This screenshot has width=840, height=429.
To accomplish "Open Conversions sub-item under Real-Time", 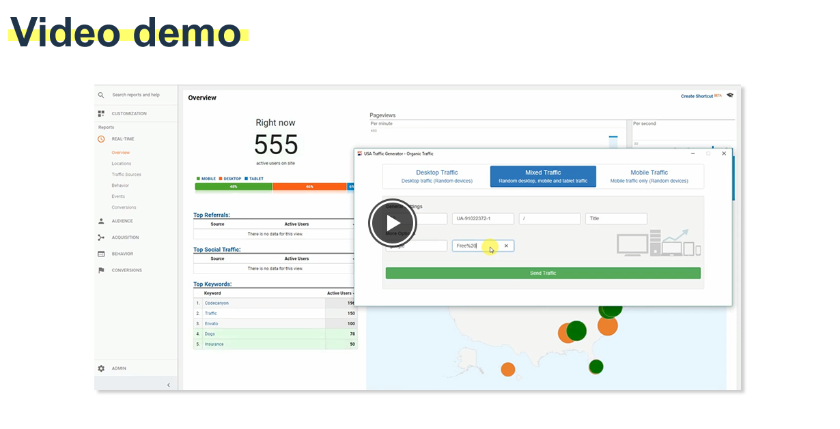I will [124, 207].
